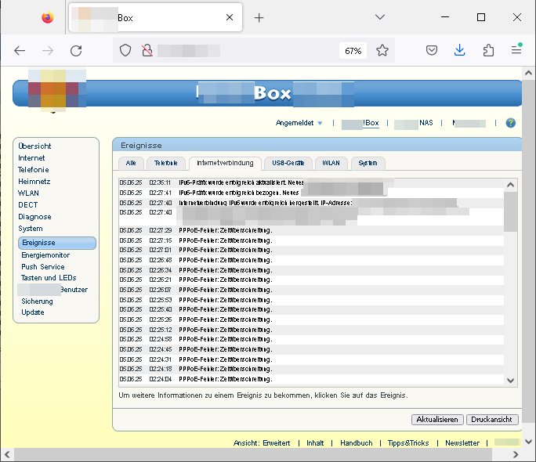Click the Handbuch footer link

(x=356, y=443)
